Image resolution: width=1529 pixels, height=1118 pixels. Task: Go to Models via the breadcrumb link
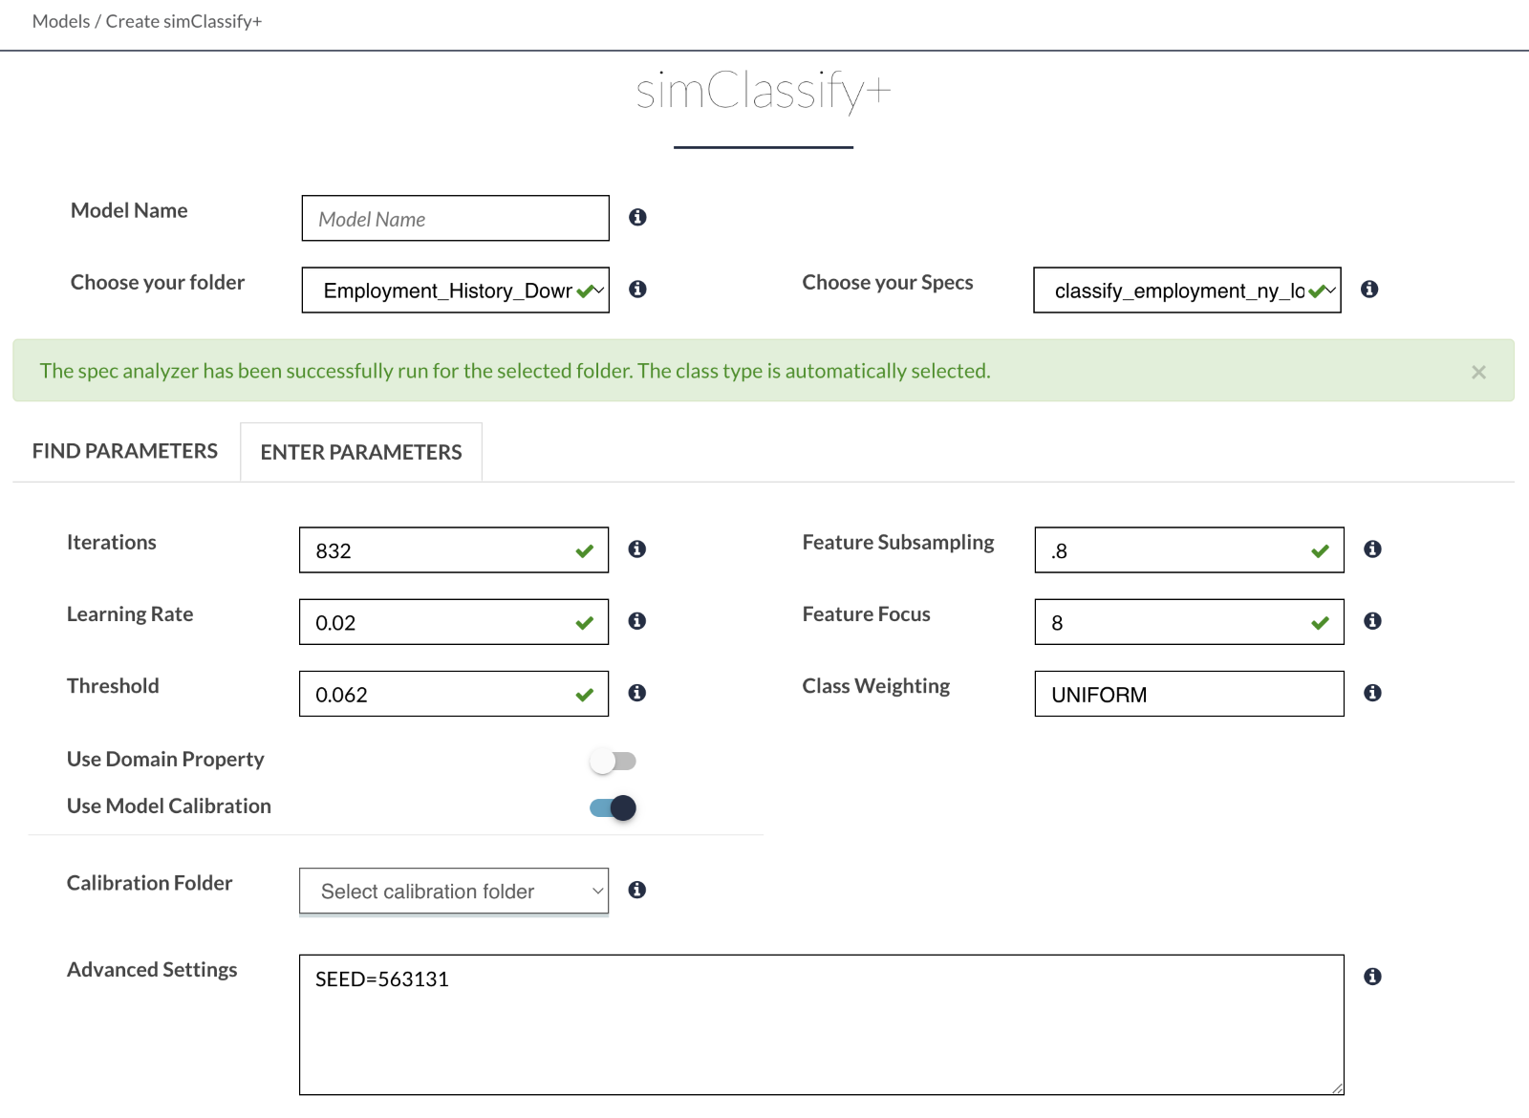tap(60, 22)
